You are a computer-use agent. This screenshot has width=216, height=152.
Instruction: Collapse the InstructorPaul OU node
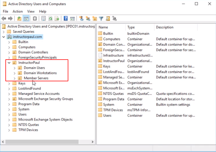(x=9, y=63)
